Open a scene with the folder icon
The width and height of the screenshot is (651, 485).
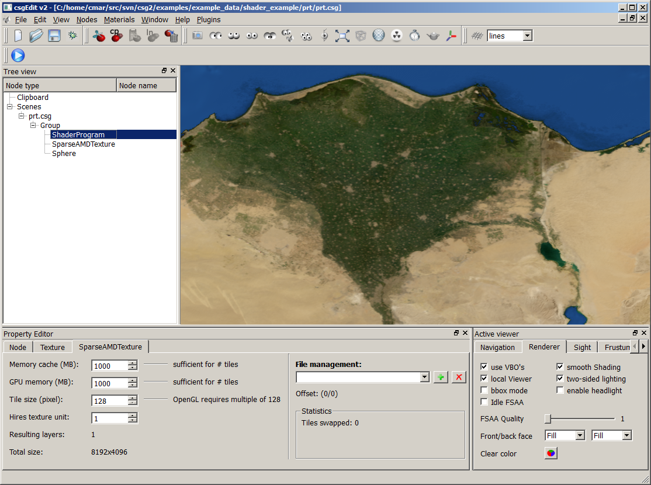pos(36,36)
